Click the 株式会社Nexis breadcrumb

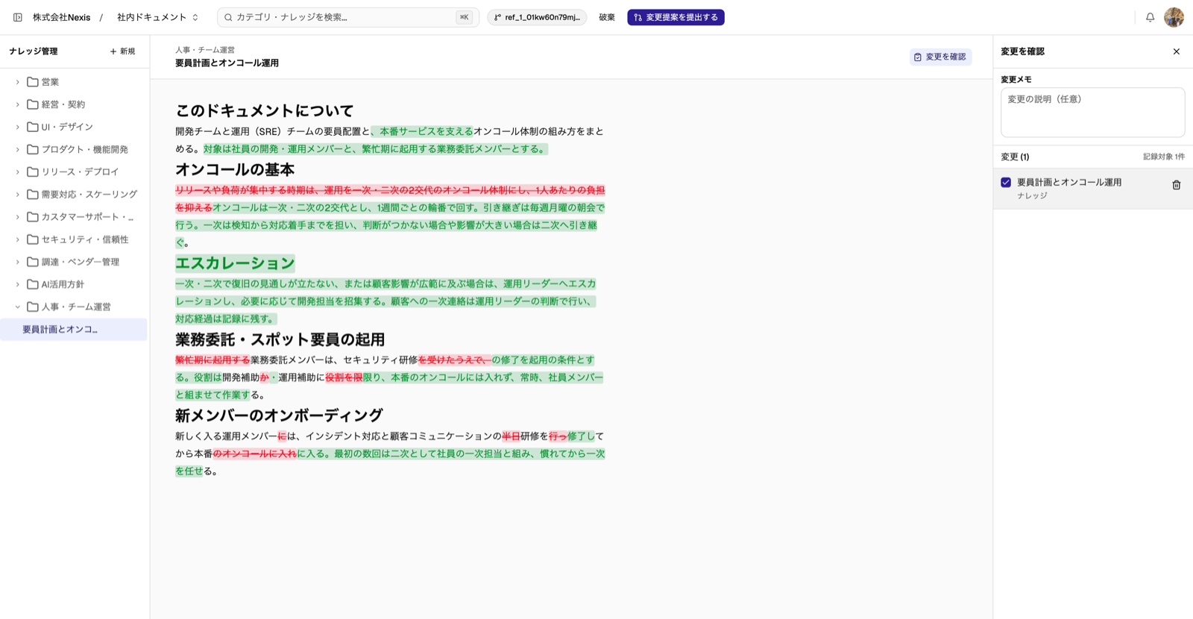click(61, 17)
